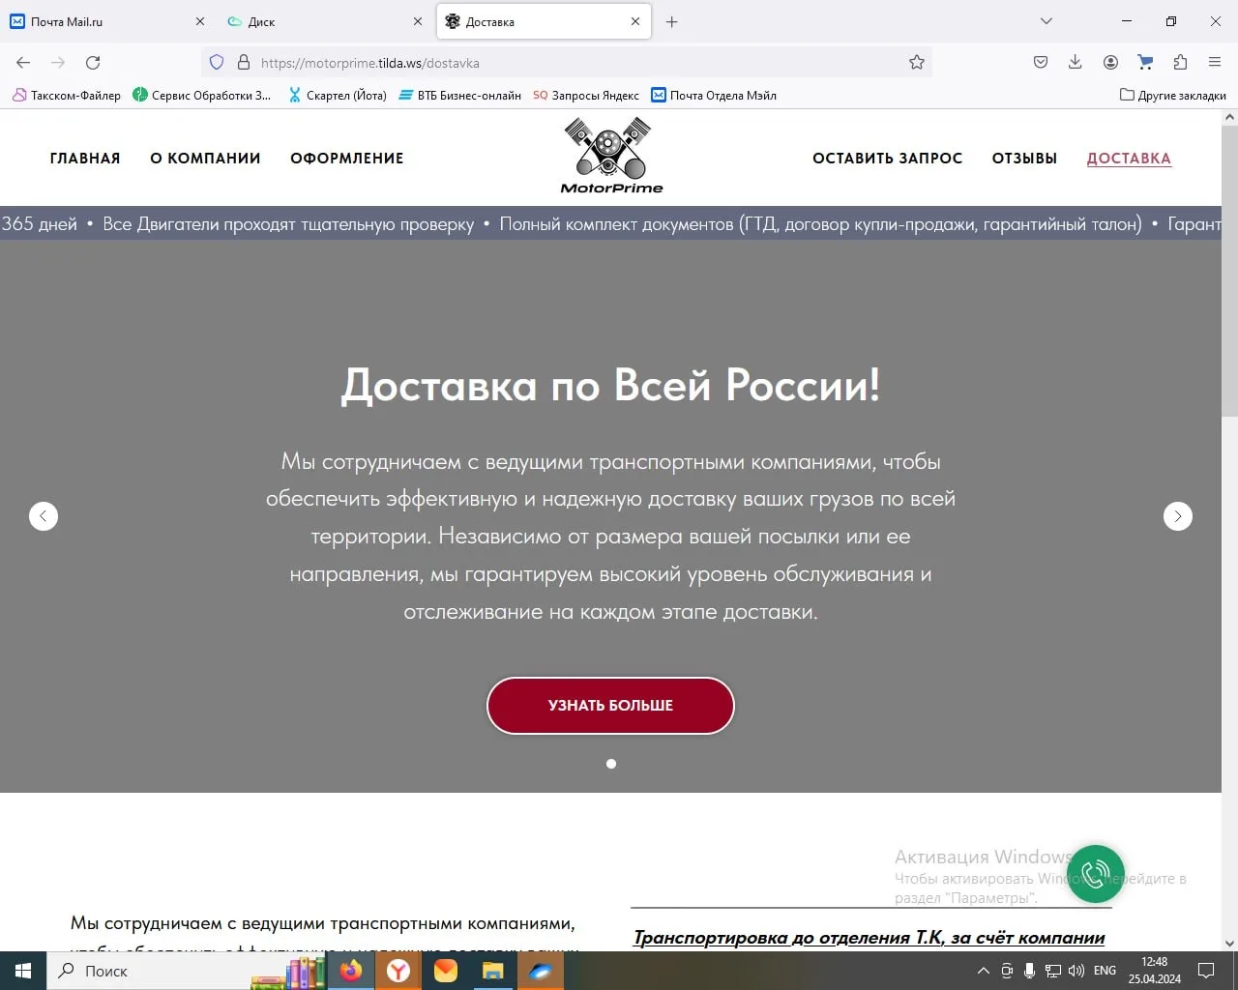Switch to the Почта Mail.ru tab

pyautogui.click(x=106, y=21)
